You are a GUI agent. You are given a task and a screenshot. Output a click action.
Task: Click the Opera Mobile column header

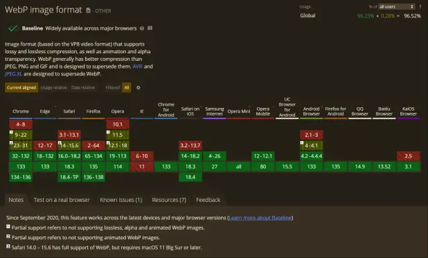(263, 111)
